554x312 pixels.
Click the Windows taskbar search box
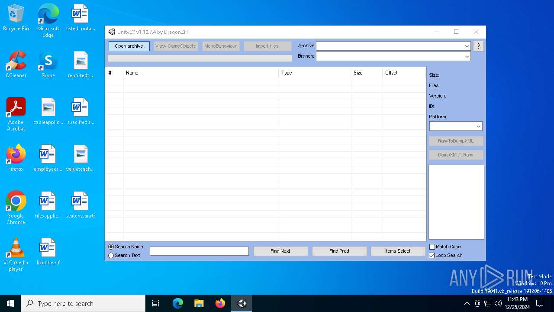[83, 303]
